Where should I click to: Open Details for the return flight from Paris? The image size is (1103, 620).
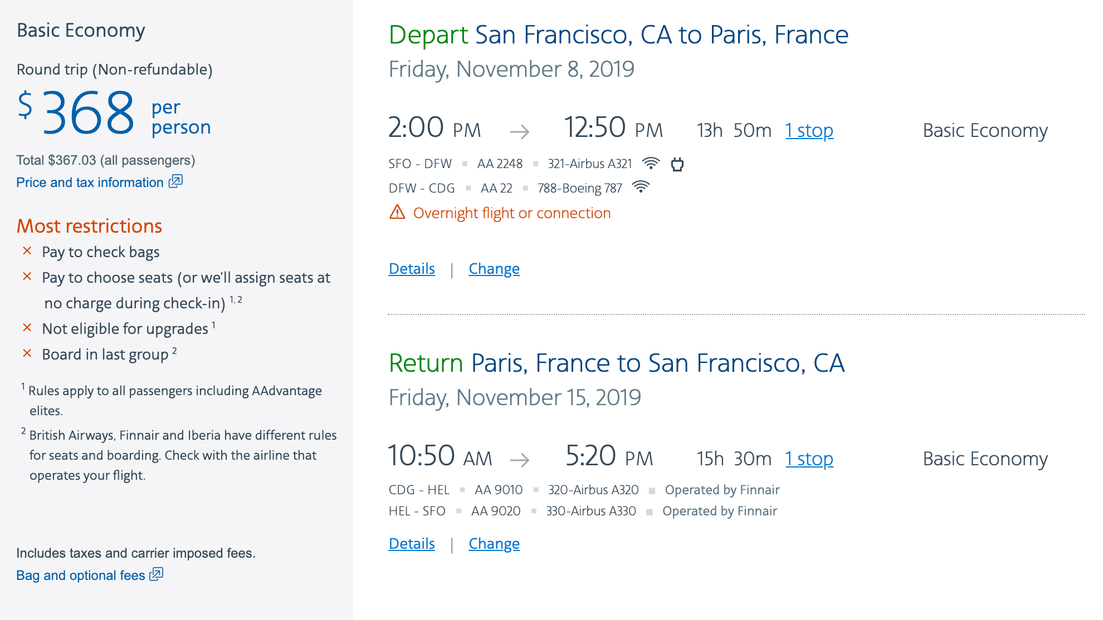[412, 544]
